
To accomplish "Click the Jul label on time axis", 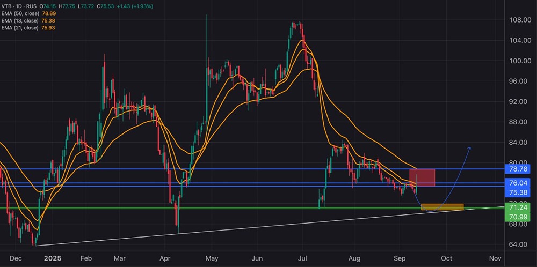I will [302, 258].
